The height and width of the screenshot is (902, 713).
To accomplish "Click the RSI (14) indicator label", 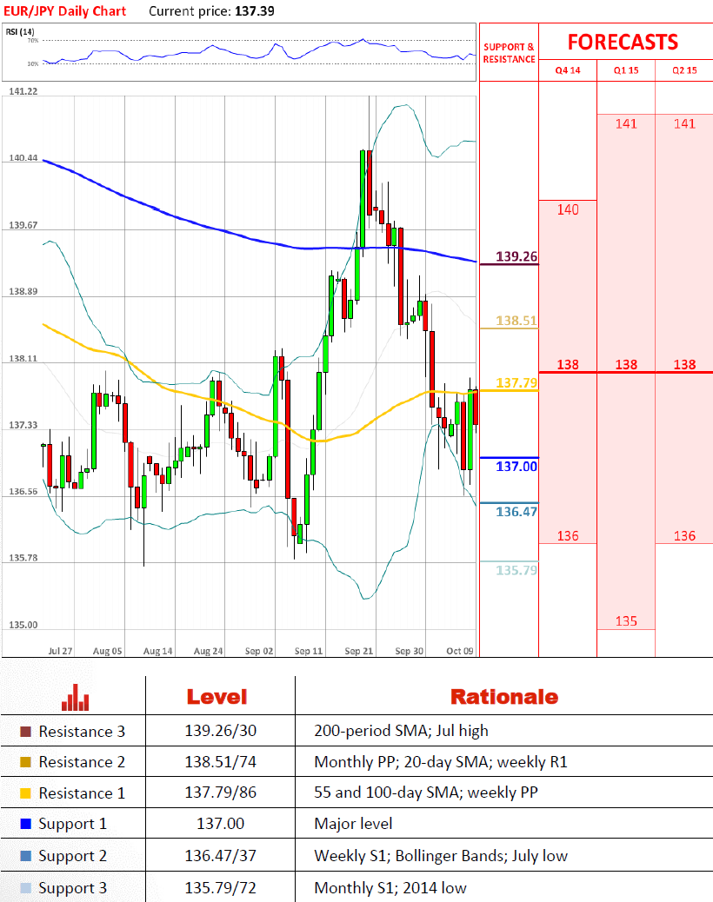I will pyautogui.click(x=20, y=31).
